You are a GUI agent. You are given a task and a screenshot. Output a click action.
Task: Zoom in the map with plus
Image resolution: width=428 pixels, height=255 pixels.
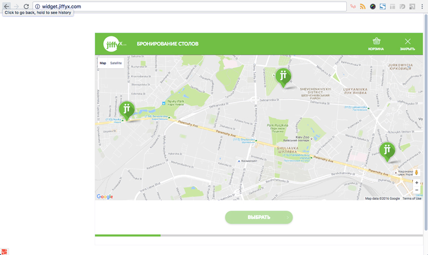click(417, 183)
